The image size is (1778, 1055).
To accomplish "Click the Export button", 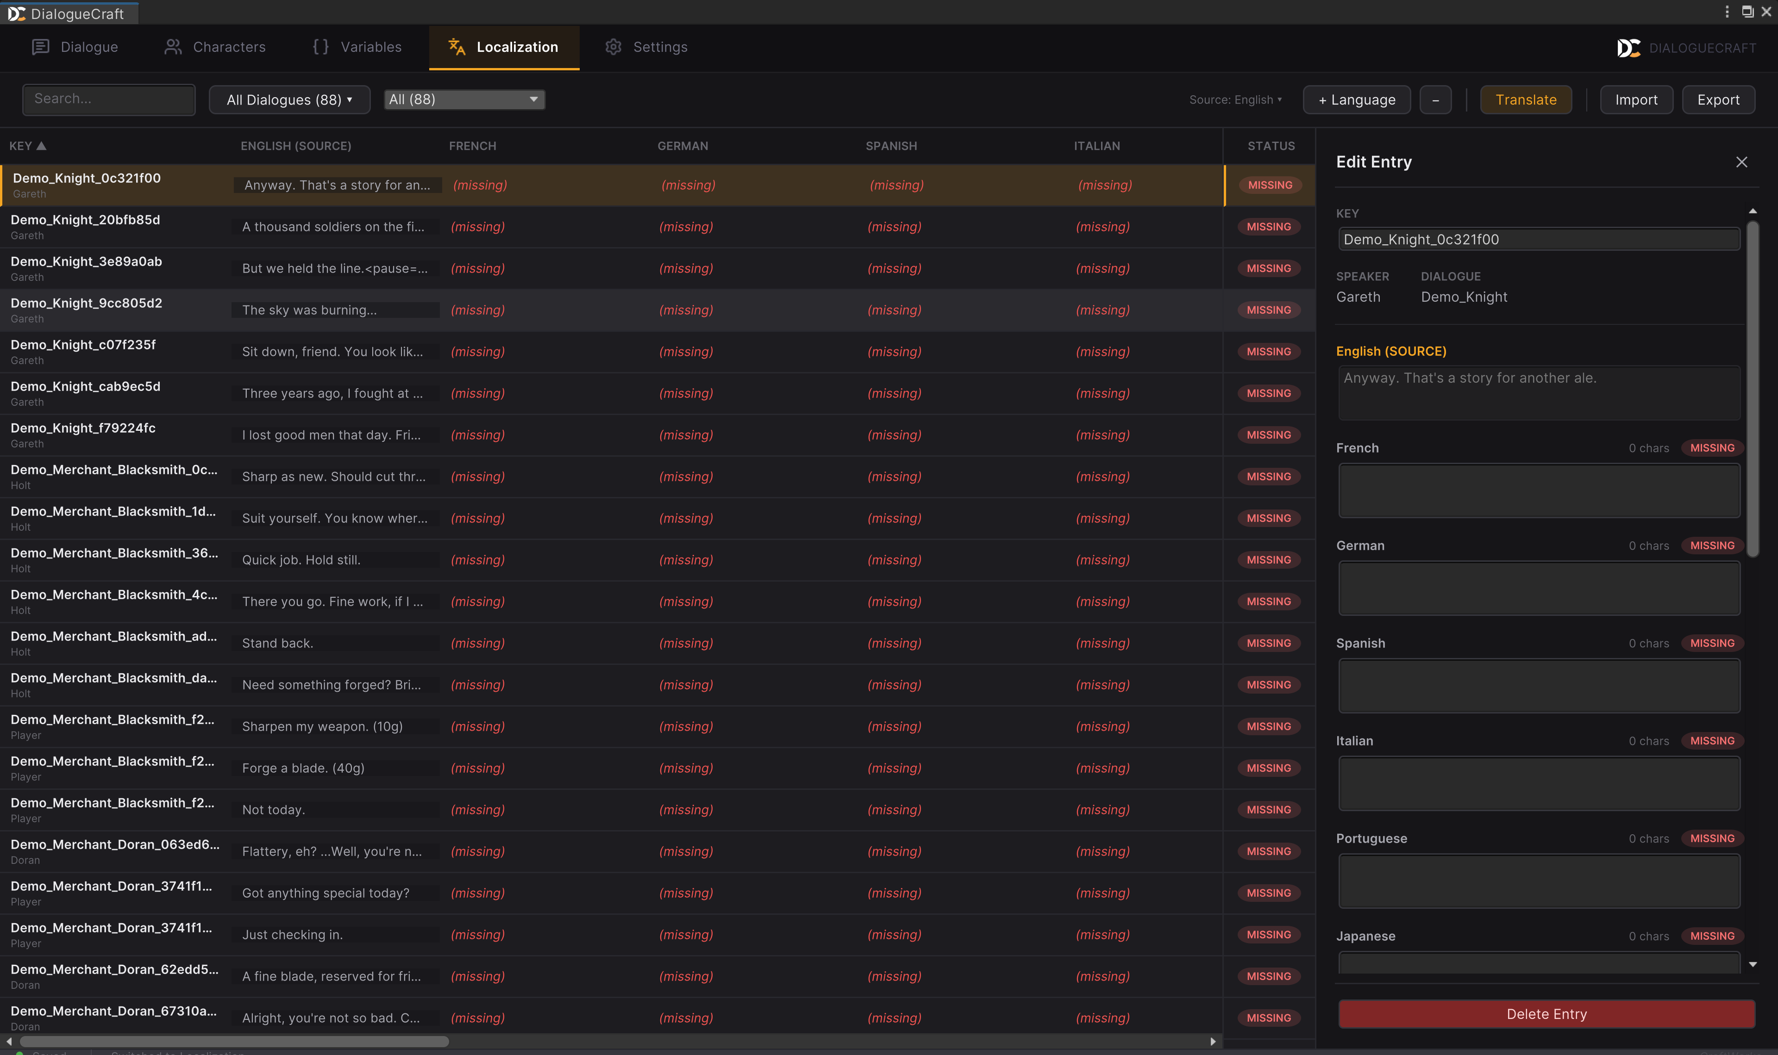I will (x=1718, y=99).
